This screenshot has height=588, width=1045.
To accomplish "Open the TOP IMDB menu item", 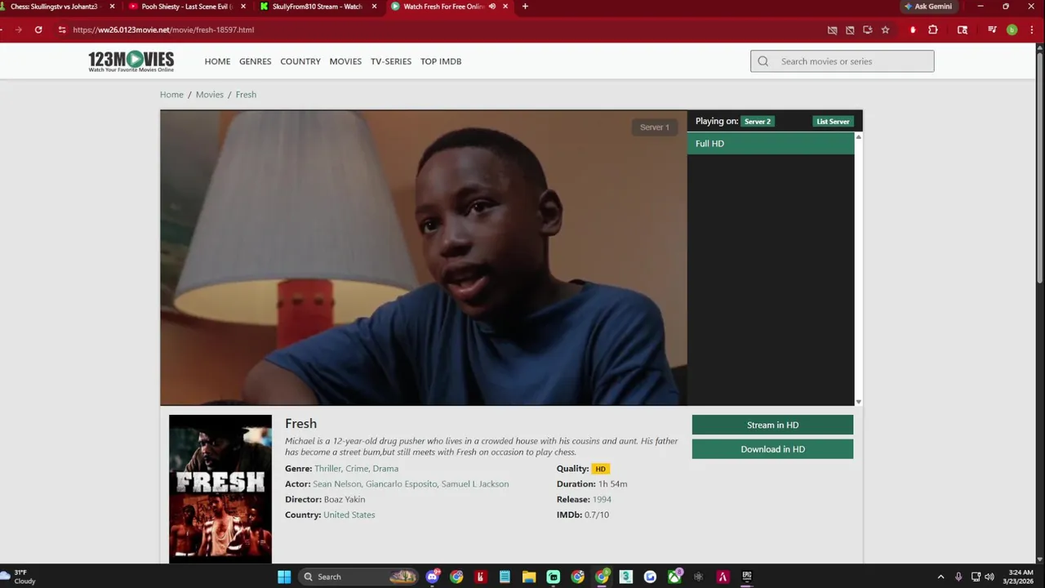I will point(441,61).
